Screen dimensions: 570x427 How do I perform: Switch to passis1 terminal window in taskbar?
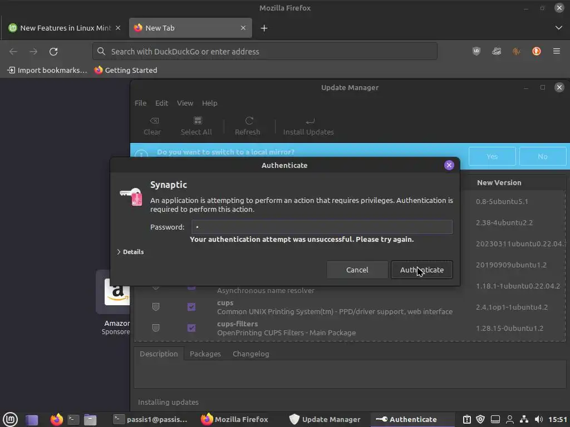150,419
